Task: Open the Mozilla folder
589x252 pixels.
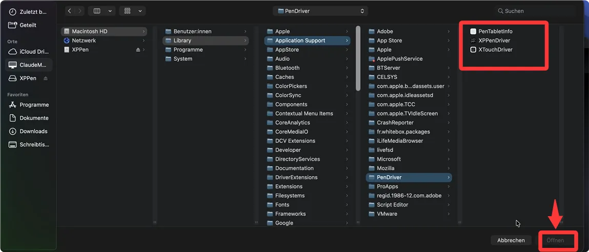Action: pos(409,168)
